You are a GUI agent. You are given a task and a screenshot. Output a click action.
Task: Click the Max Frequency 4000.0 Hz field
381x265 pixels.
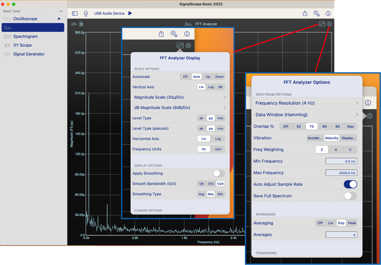(341, 173)
